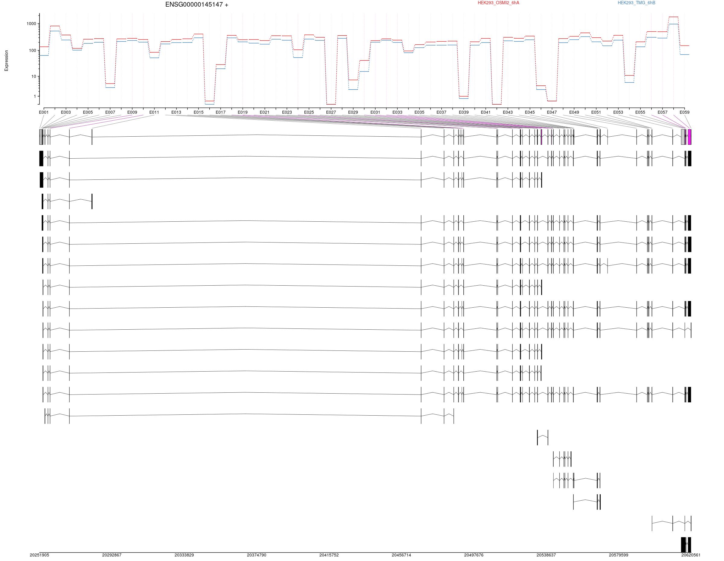Select exon label E057
Image resolution: width=724 pixels, height=561 pixels.
[x=663, y=112]
